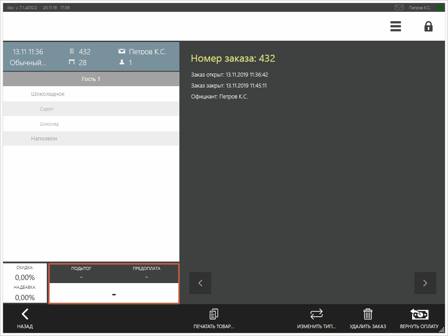Click the Предоплата prepayment field
Viewport: 448px width, 336px height.
coord(147,273)
